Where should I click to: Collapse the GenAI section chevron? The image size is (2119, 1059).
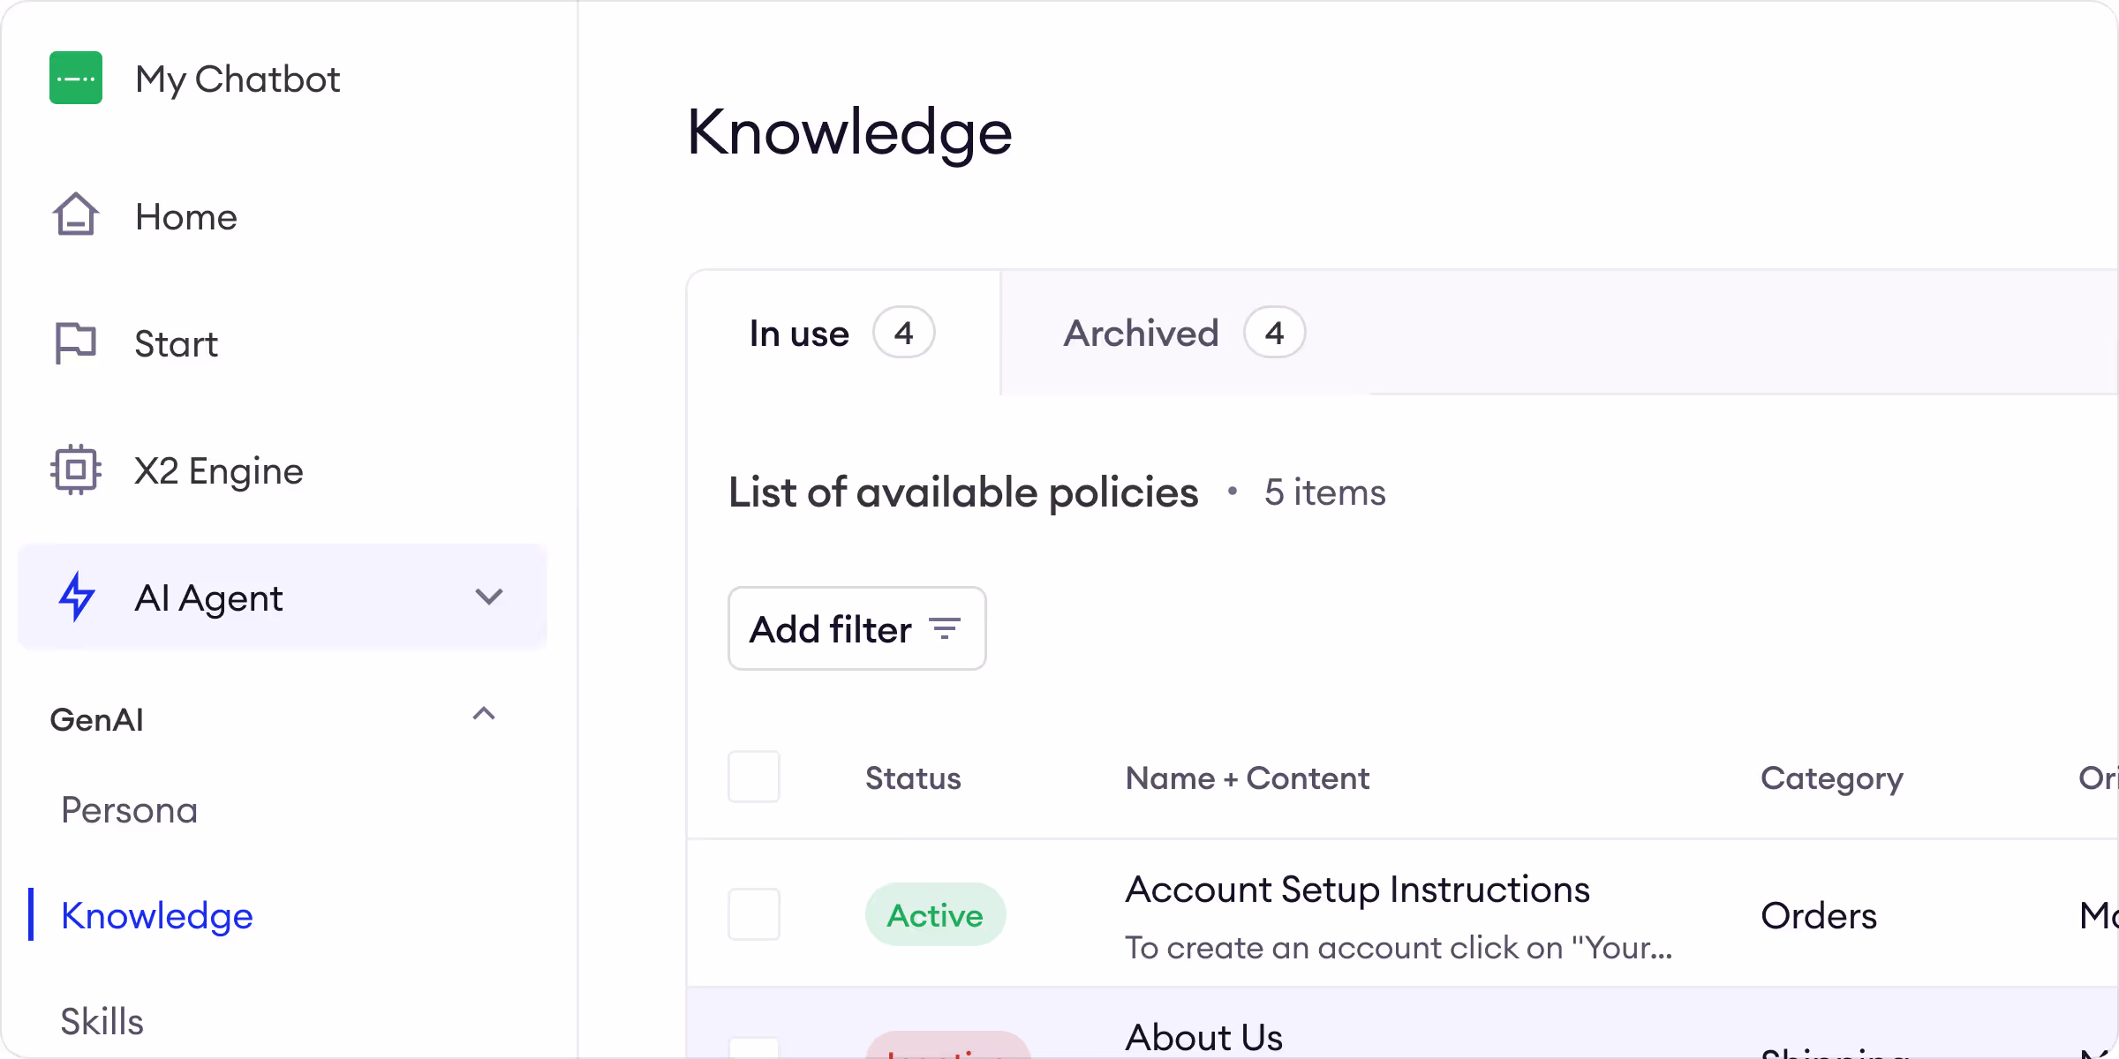point(484,714)
